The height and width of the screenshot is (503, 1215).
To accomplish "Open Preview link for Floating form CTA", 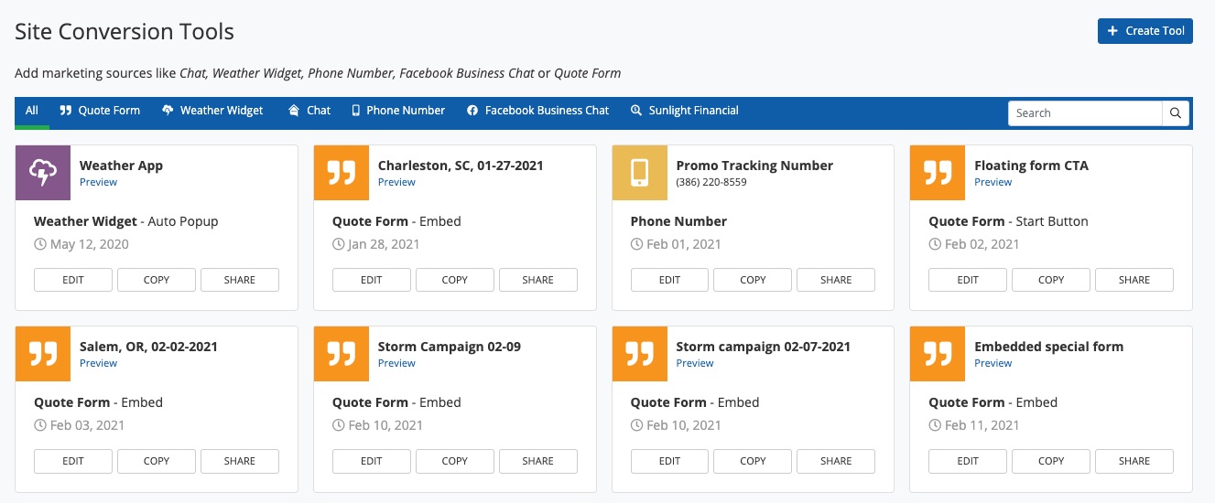I will [993, 182].
